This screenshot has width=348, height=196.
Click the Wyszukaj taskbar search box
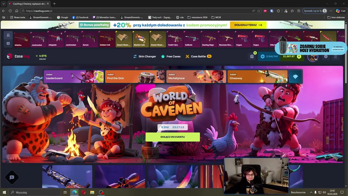coord(35,192)
